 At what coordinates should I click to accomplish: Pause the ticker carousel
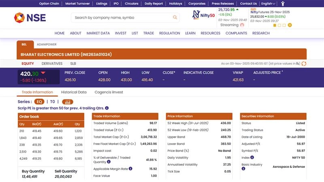coord(290,25)
